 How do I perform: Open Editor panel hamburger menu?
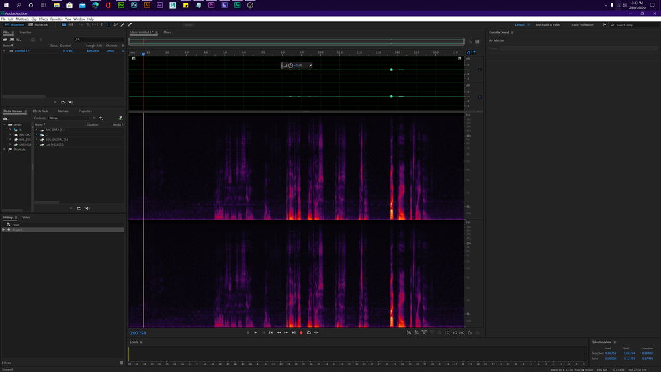click(157, 32)
